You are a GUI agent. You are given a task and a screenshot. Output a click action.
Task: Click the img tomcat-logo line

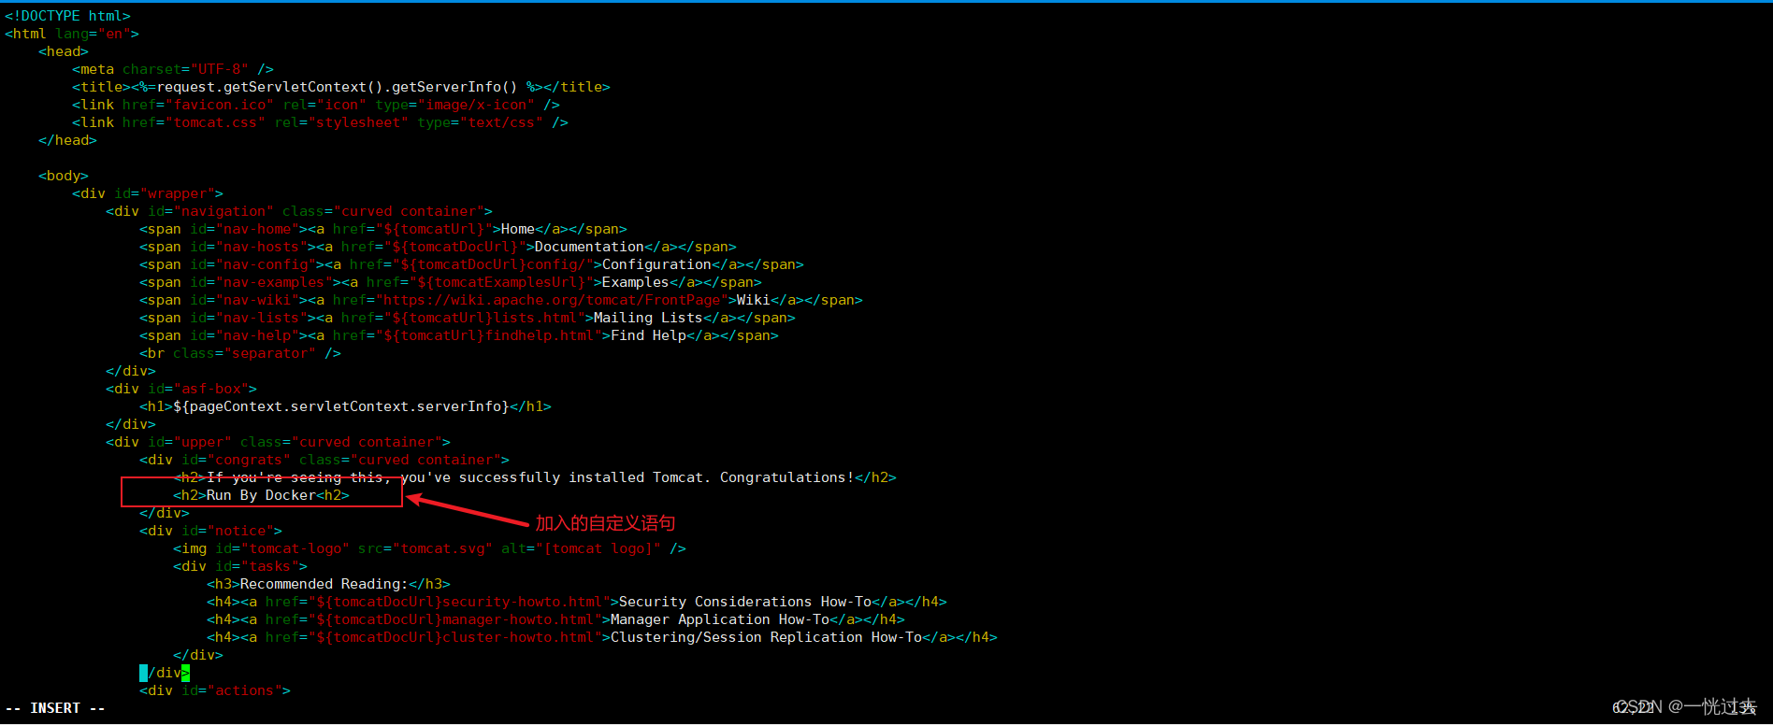click(429, 548)
